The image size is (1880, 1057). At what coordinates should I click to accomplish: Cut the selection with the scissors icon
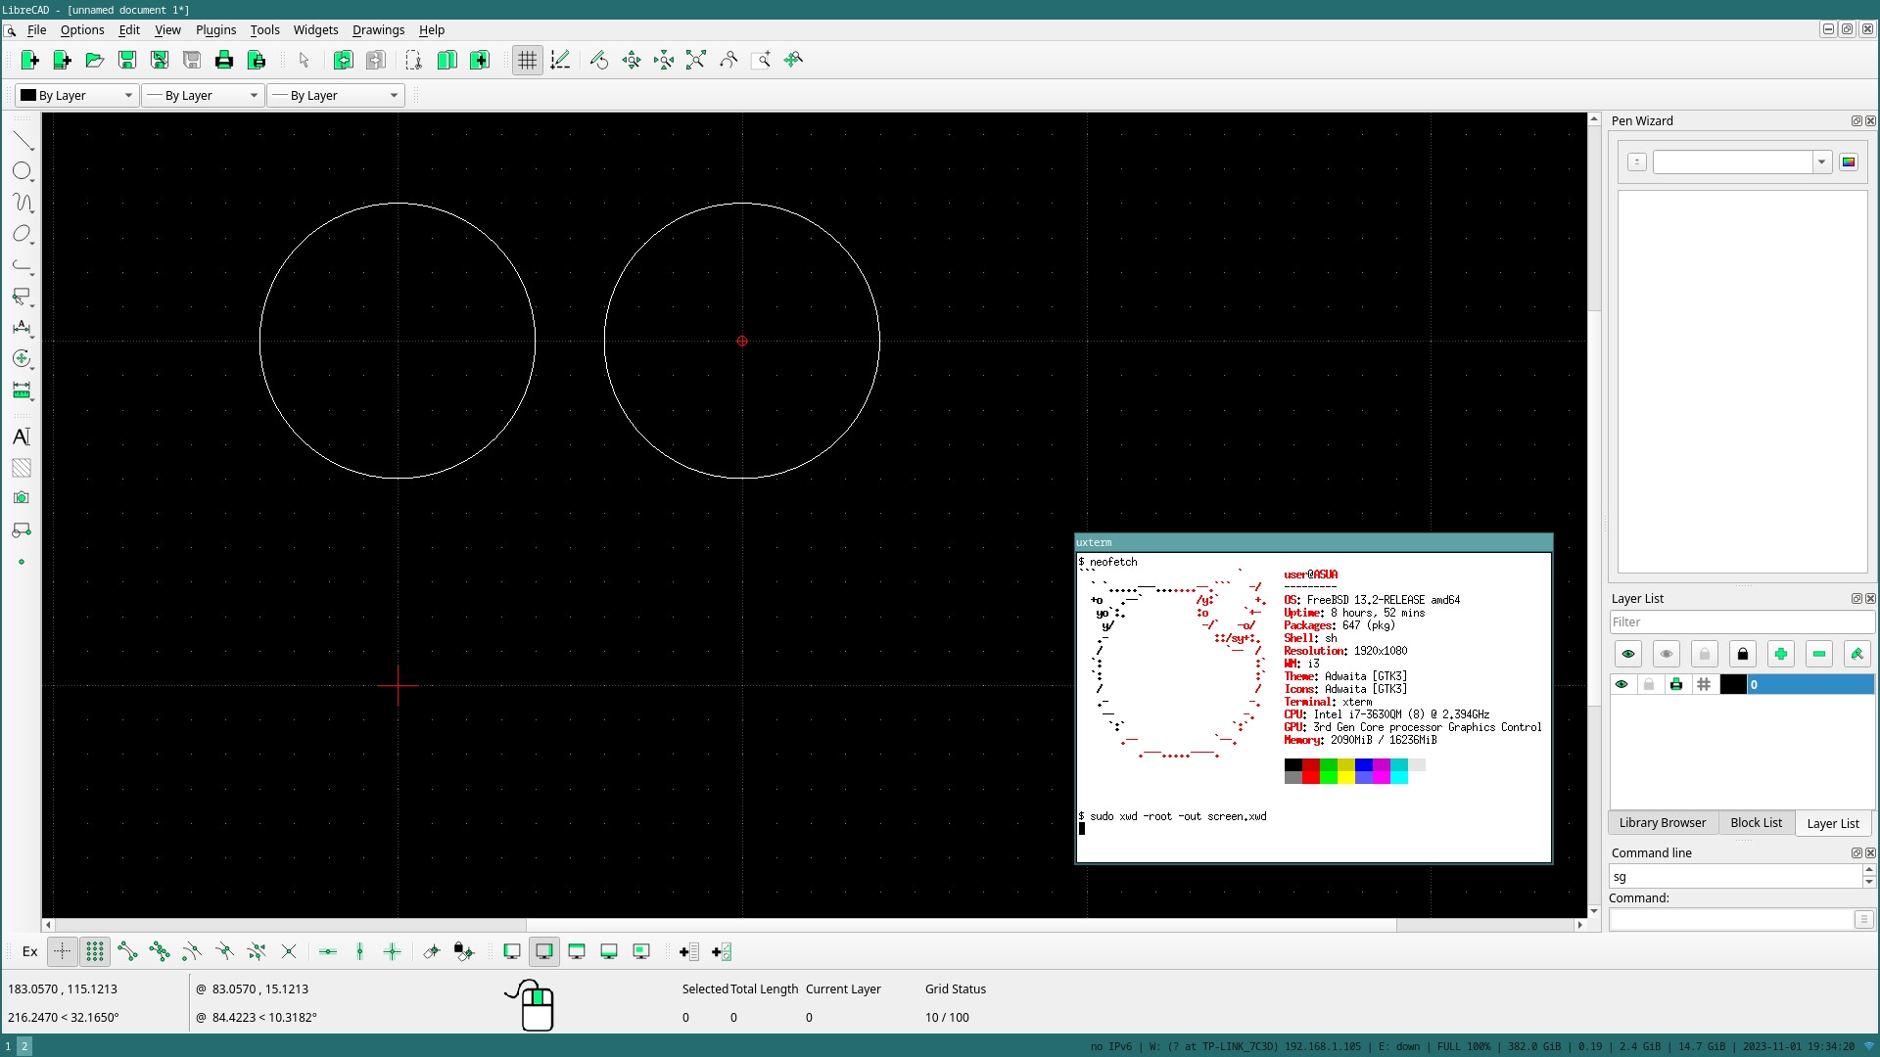pos(413,61)
